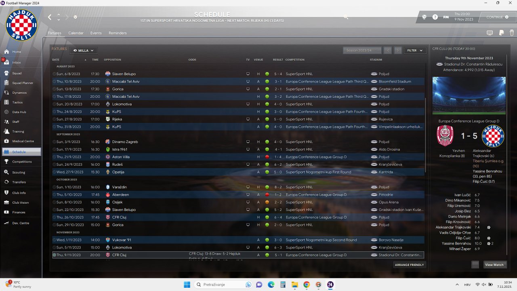
Task: Click the red result dot on Aston Villa row
Action: click(x=267, y=157)
